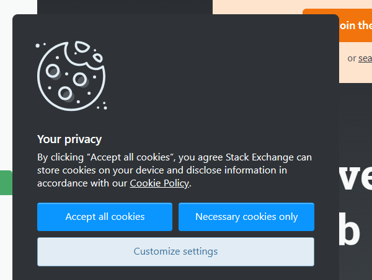The height and width of the screenshot is (280, 372).
Task: Open Customize settings
Action: pyautogui.click(x=175, y=252)
